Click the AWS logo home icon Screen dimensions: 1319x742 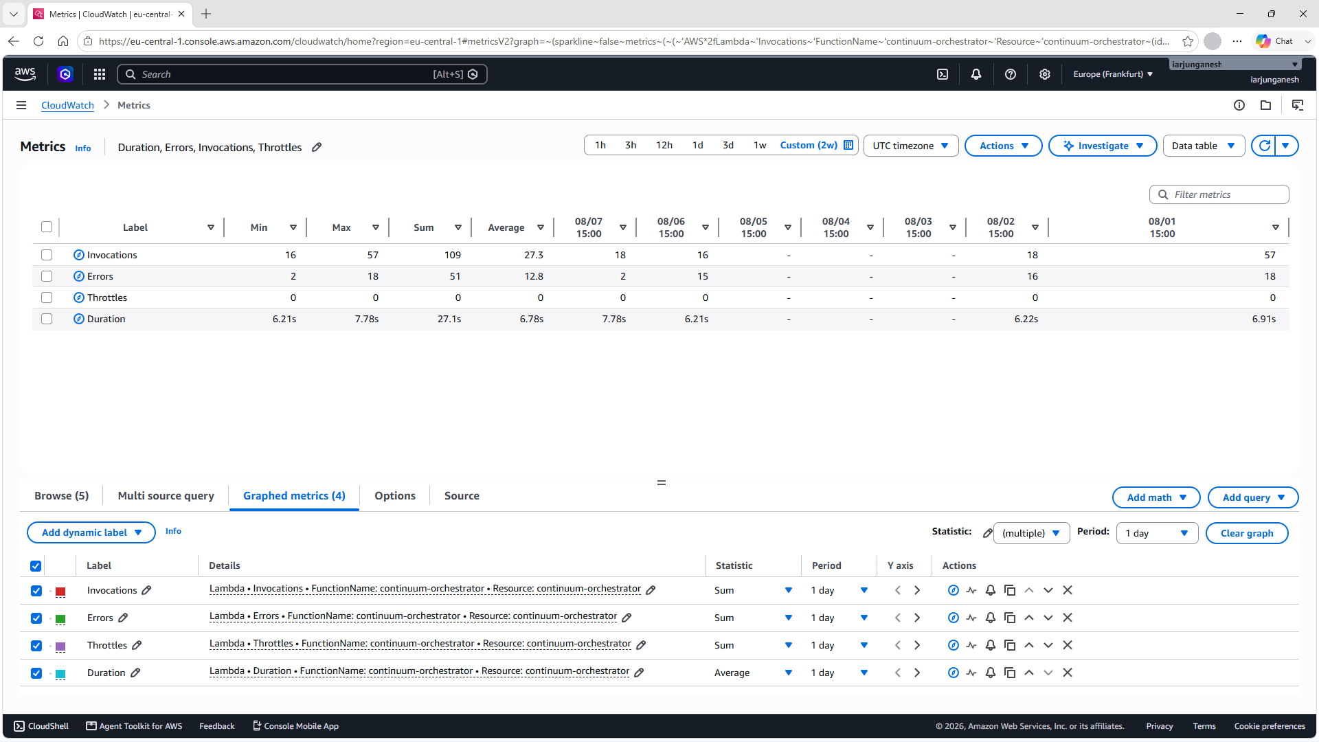(25, 74)
